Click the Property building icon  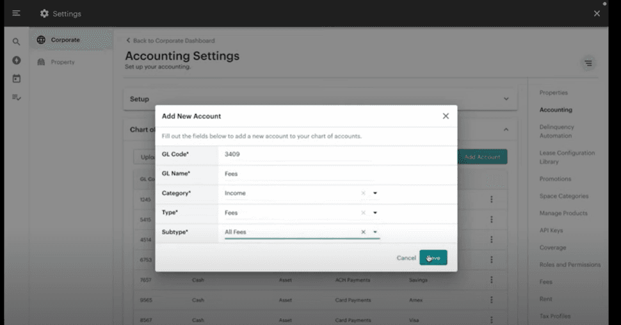pyautogui.click(x=41, y=62)
